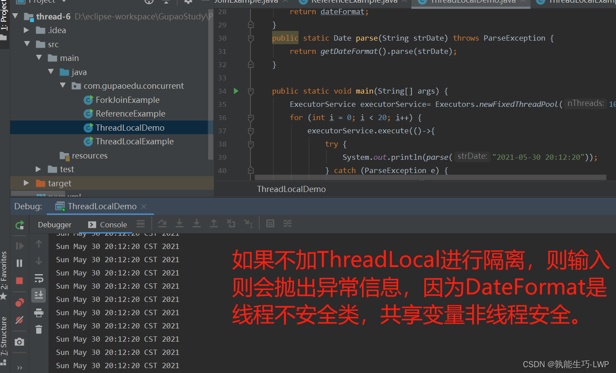This screenshot has height=373, width=616.
Task: Collapse the src folder
Action: tap(27, 44)
